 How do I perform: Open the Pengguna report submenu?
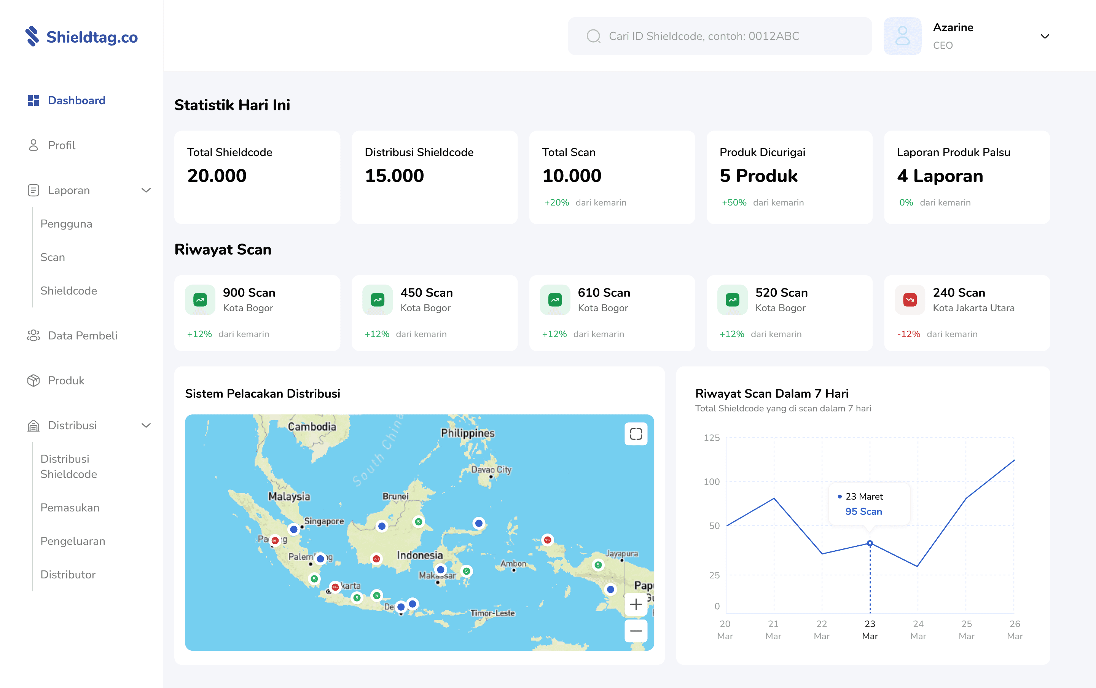[x=67, y=223]
